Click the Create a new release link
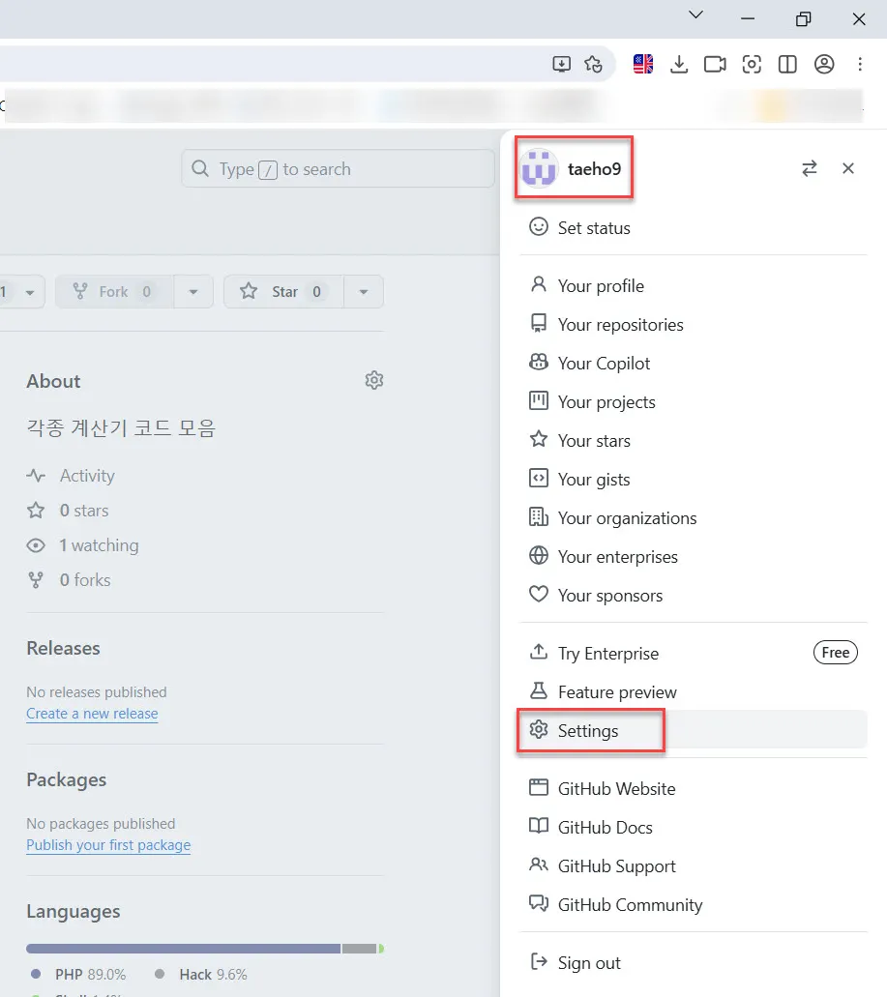887x997 pixels. pos(92,714)
